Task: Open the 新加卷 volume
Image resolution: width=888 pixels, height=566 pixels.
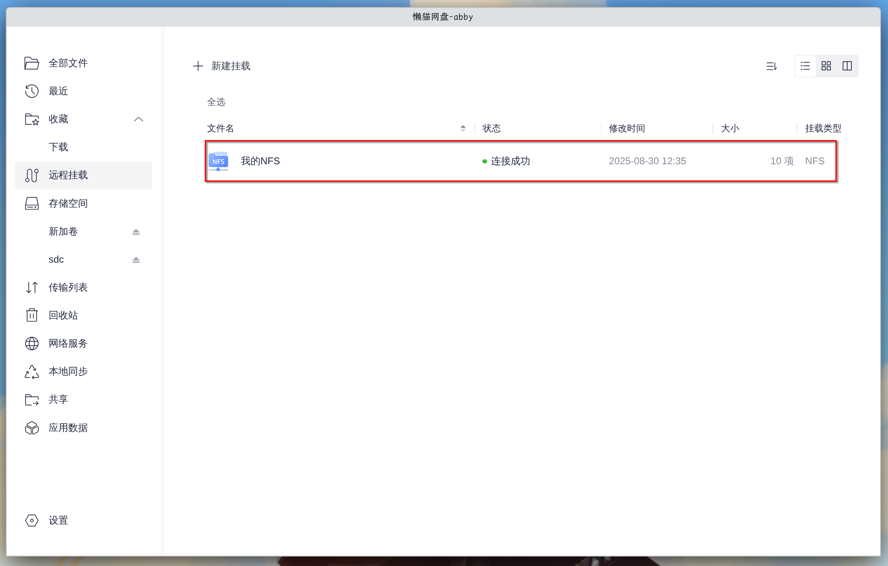Action: 63,231
